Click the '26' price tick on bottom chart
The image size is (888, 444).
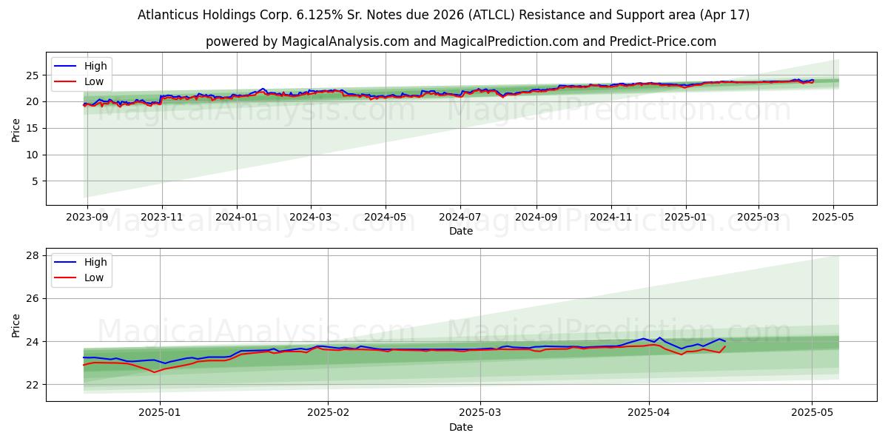pyautogui.click(x=34, y=299)
